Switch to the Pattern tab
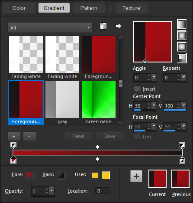The width and height of the screenshot is (193, 203). [x=89, y=8]
